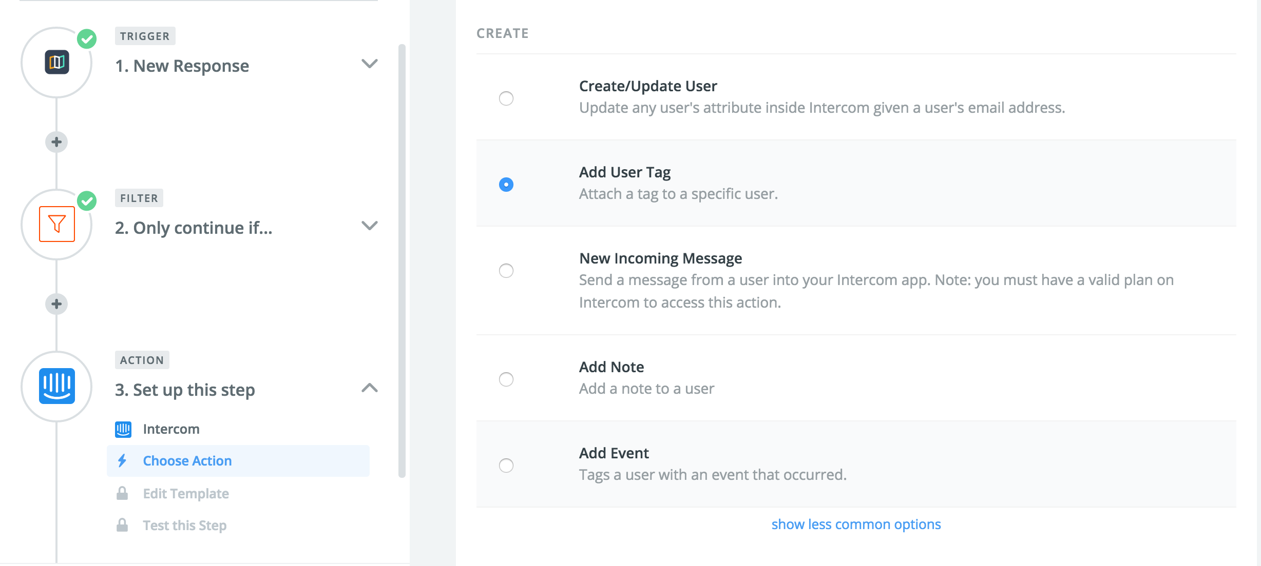Click the New Response trigger app icon

(57, 63)
